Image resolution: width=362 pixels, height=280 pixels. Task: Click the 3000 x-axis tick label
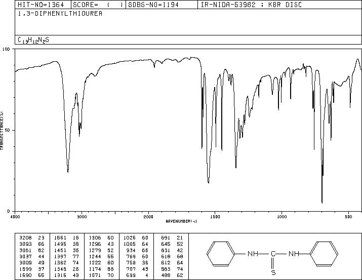click(x=82, y=217)
